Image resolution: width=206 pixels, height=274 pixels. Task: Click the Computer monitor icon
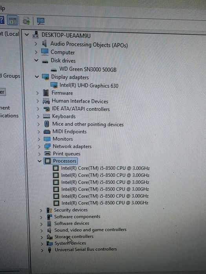pyautogui.click(x=45, y=52)
